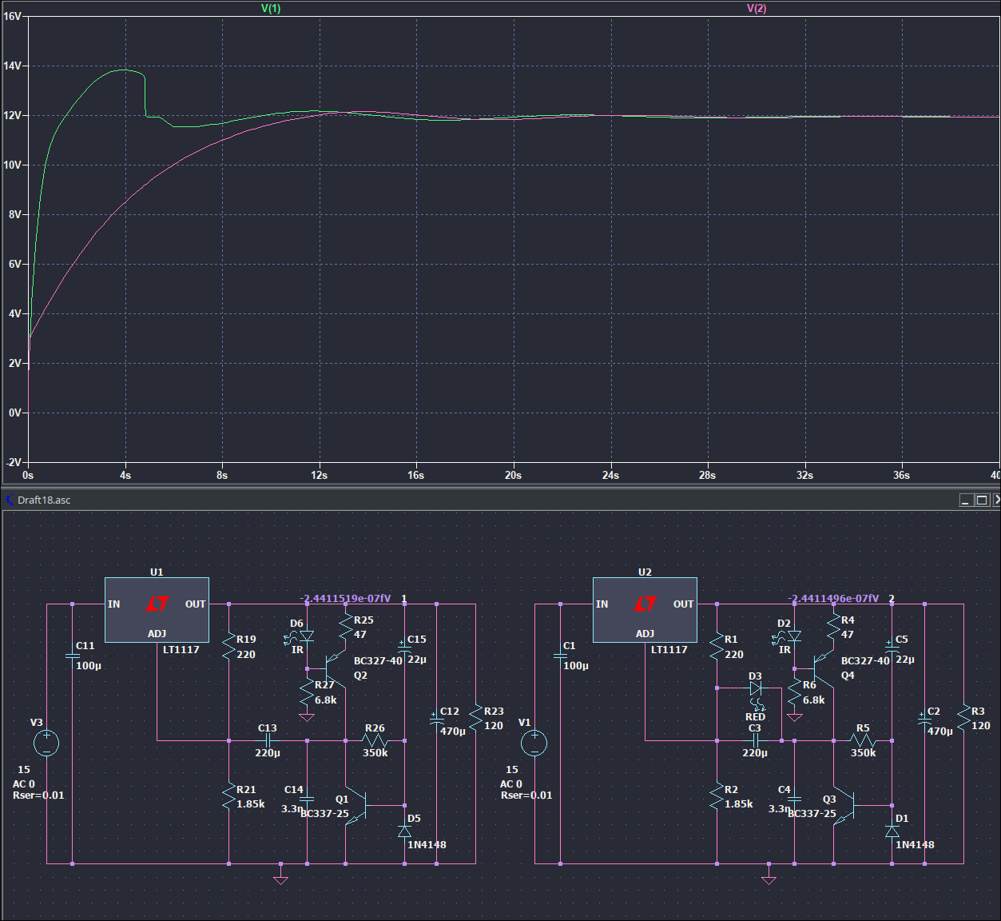Click the 16V label on vertical axis
This screenshot has width=1001, height=921.
[x=12, y=16]
